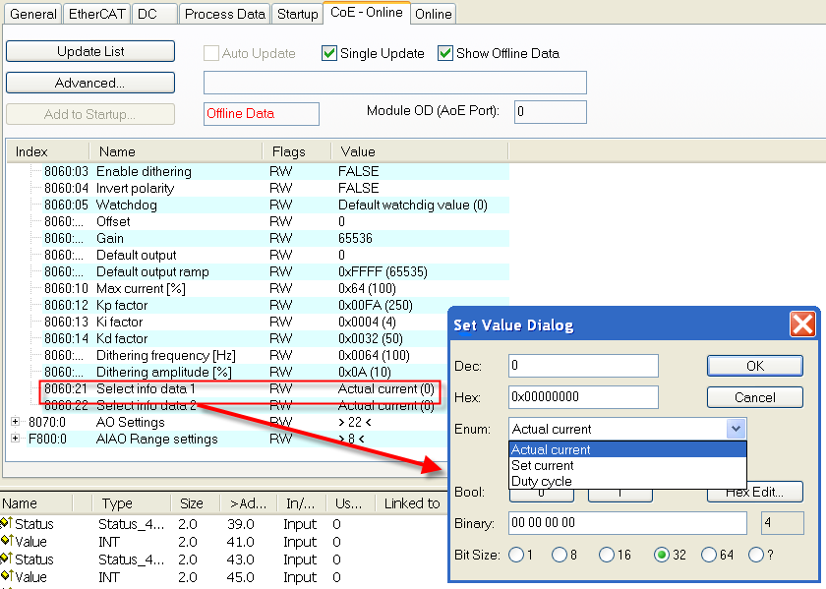Click into the Hex value field
The height and width of the screenshot is (589, 826).
point(583,396)
